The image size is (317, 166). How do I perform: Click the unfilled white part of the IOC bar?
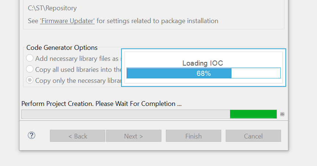[256, 73]
